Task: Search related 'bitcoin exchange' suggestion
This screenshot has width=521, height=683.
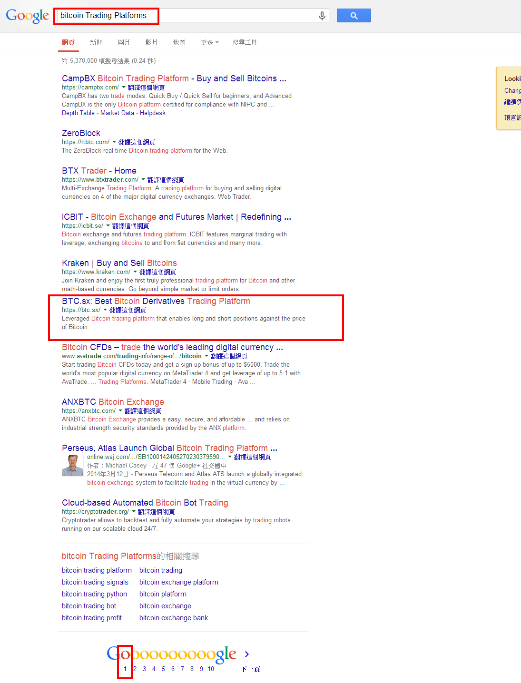Action: (165, 606)
